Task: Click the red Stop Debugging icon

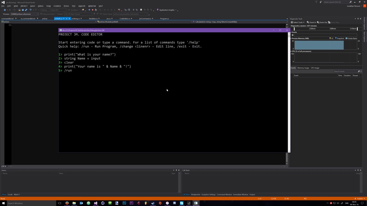Action: pyautogui.click(x=92, y=10)
